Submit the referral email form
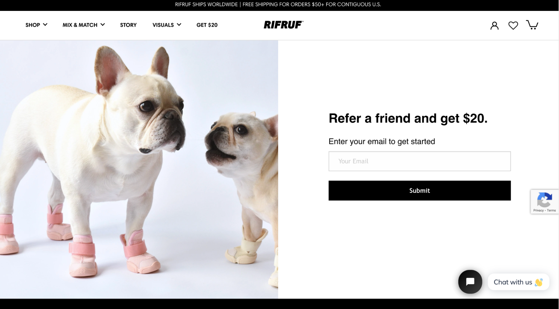This screenshot has height=309, width=559. (x=419, y=191)
